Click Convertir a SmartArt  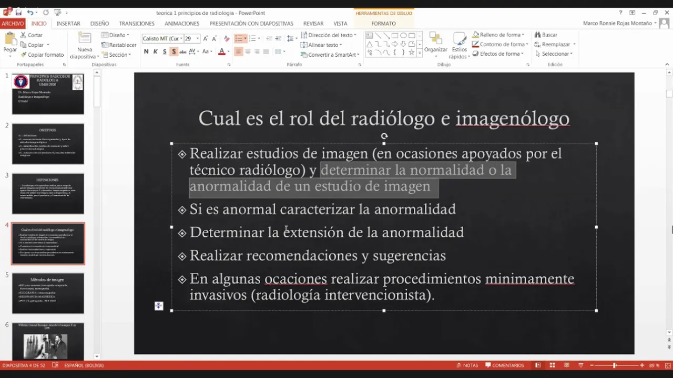click(330, 55)
